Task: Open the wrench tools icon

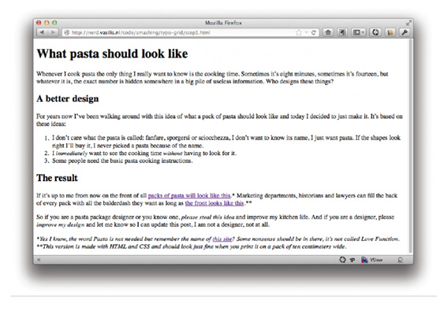Action: point(405,32)
